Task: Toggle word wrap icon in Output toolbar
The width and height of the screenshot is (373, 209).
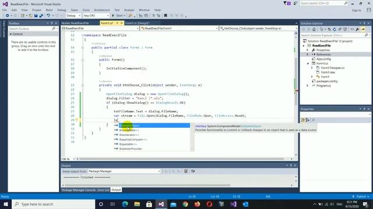Action: point(193,171)
